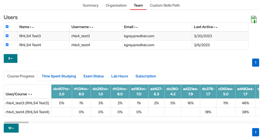Sort by Email column arrows
Image resolution: width=262 pixels, height=139 pixels.
pos(136,27)
